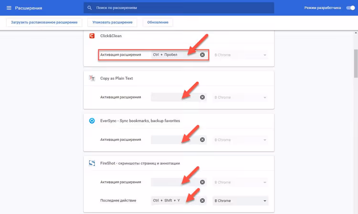Click the Copy as Plain Text icon

pos(92,78)
